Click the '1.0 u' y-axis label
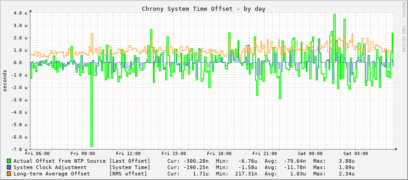Image resolution: width=408 pixels, height=180 pixels. [20, 50]
